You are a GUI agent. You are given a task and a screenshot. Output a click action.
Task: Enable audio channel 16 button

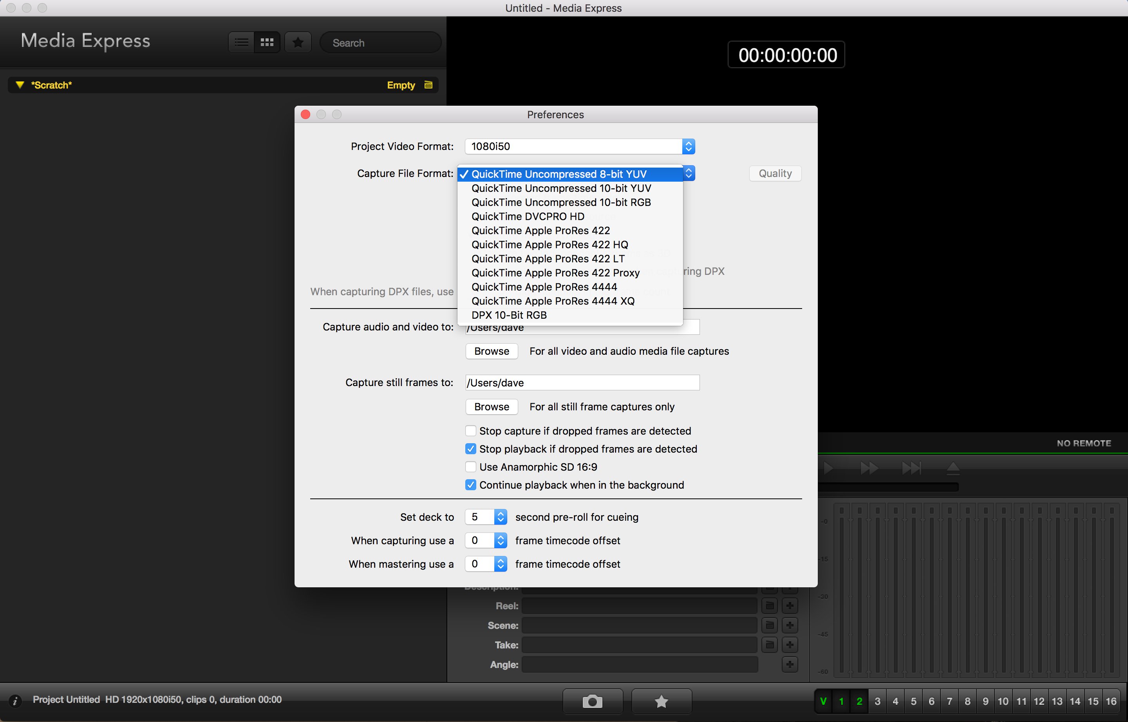(1111, 701)
